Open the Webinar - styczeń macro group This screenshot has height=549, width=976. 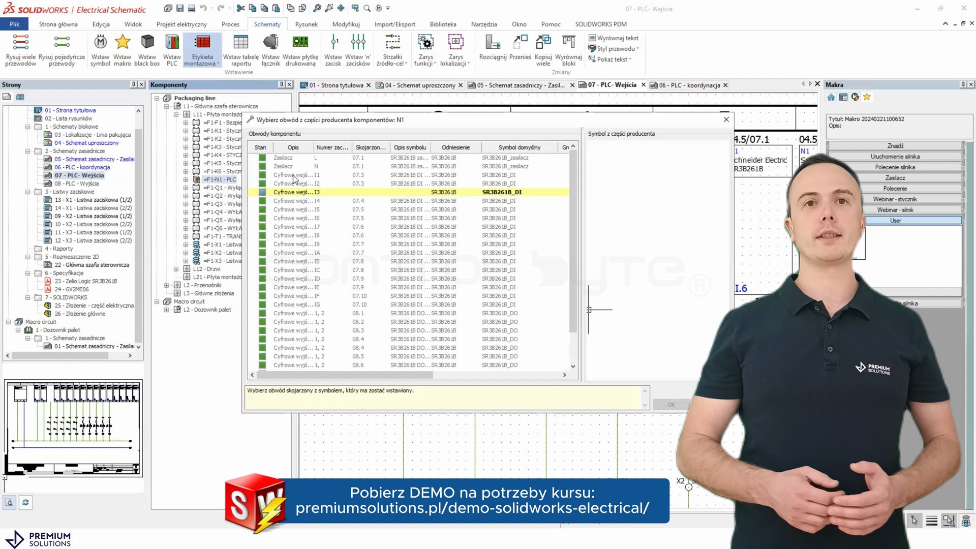[895, 199]
